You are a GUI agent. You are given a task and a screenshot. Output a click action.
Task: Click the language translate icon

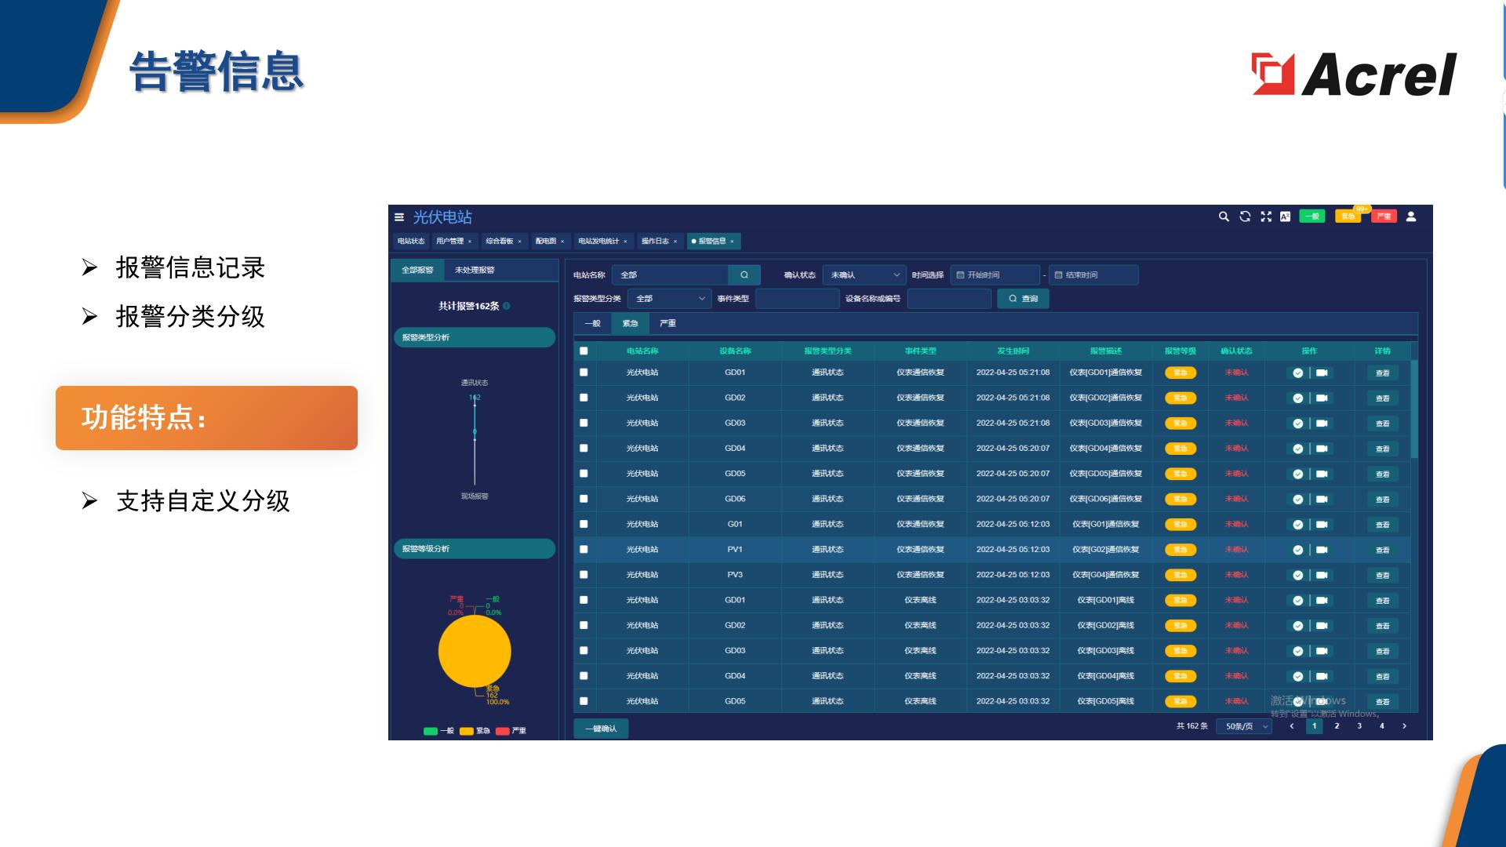click(x=1285, y=216)
